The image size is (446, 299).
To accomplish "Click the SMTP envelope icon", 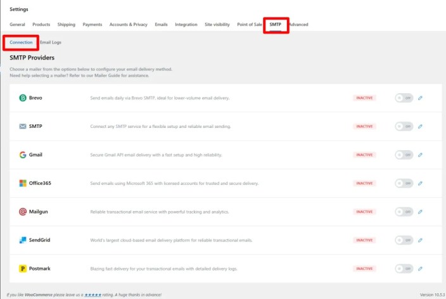I will click(x=23, y=126).
